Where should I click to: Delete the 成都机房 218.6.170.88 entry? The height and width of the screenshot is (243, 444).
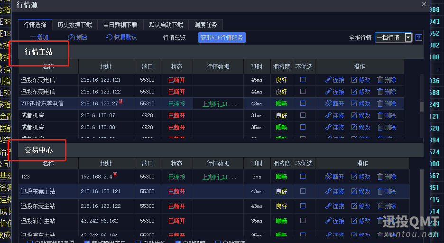[x=387, y=128]
